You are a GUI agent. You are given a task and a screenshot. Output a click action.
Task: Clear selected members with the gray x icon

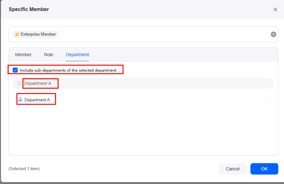pos(273,34)
